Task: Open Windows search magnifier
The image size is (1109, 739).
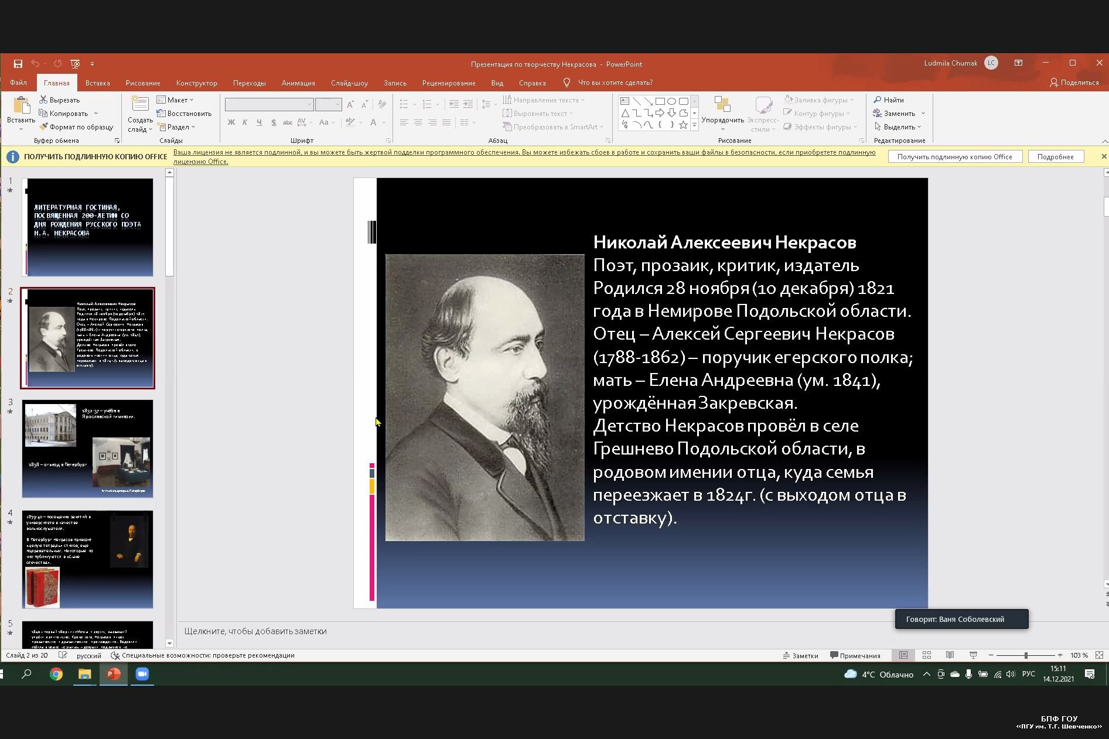Action: tap(27, 674)
